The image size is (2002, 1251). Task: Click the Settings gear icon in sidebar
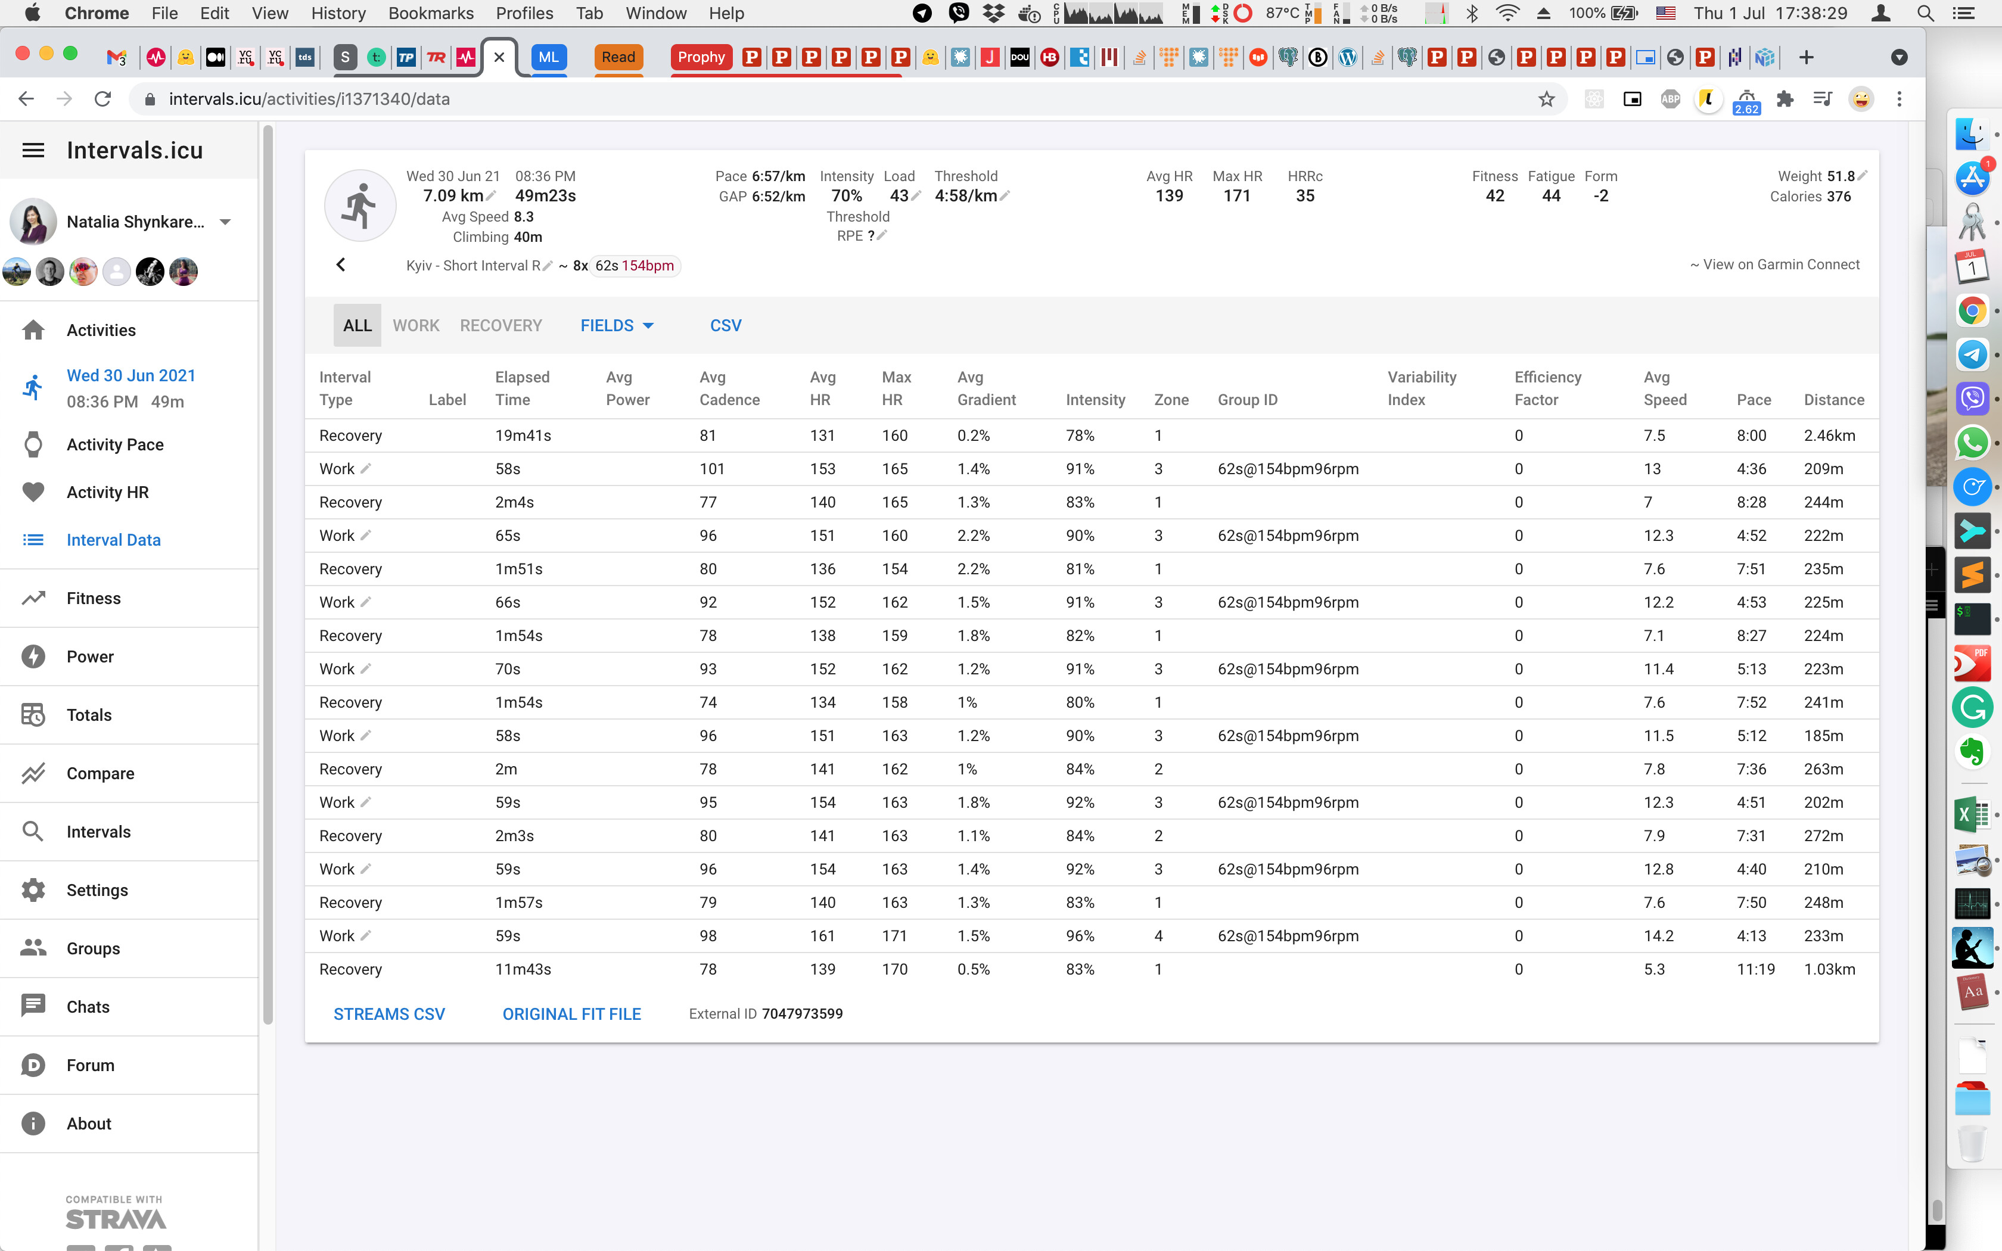[x=33, y=890]
